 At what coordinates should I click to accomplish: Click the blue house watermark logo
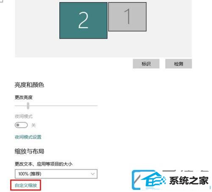[x=150, y=180]
